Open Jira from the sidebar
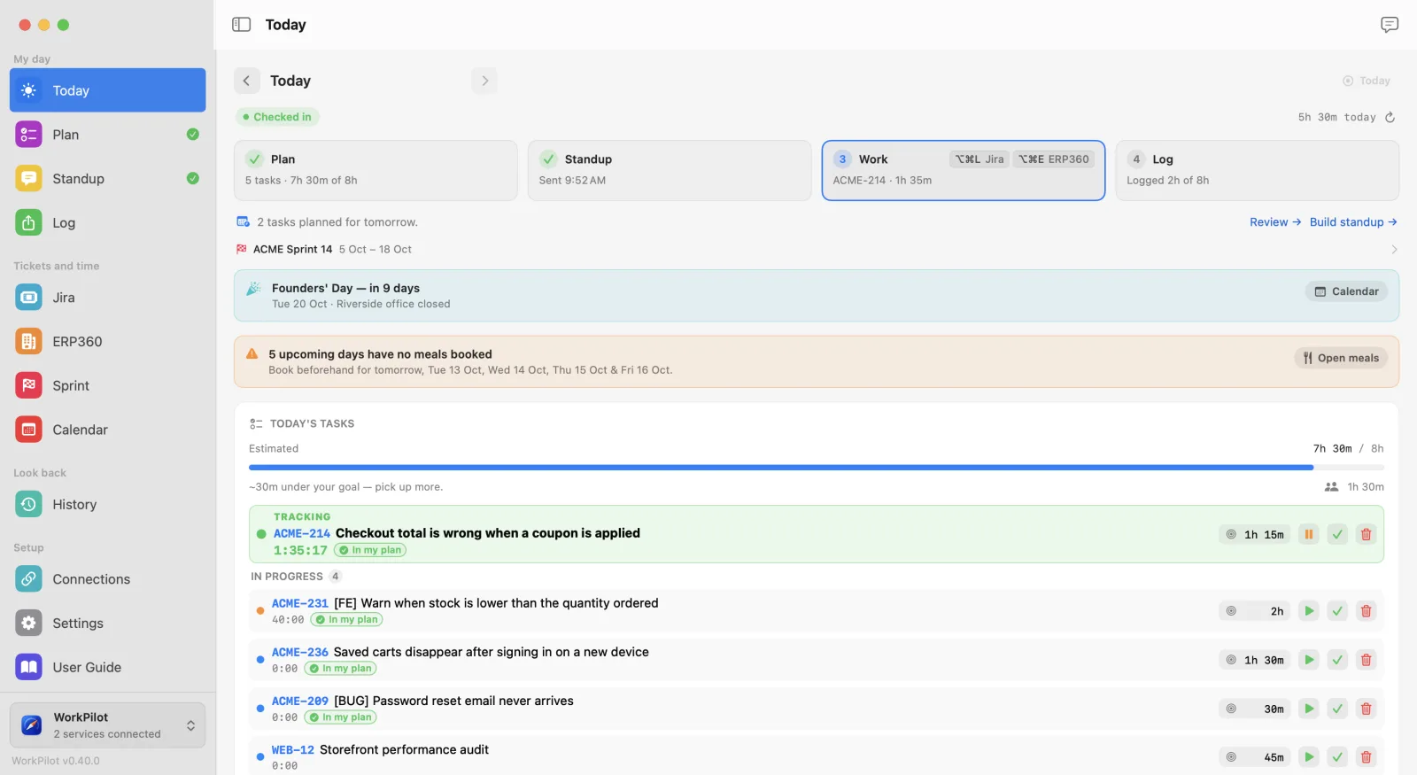 (x=107, y=298)
